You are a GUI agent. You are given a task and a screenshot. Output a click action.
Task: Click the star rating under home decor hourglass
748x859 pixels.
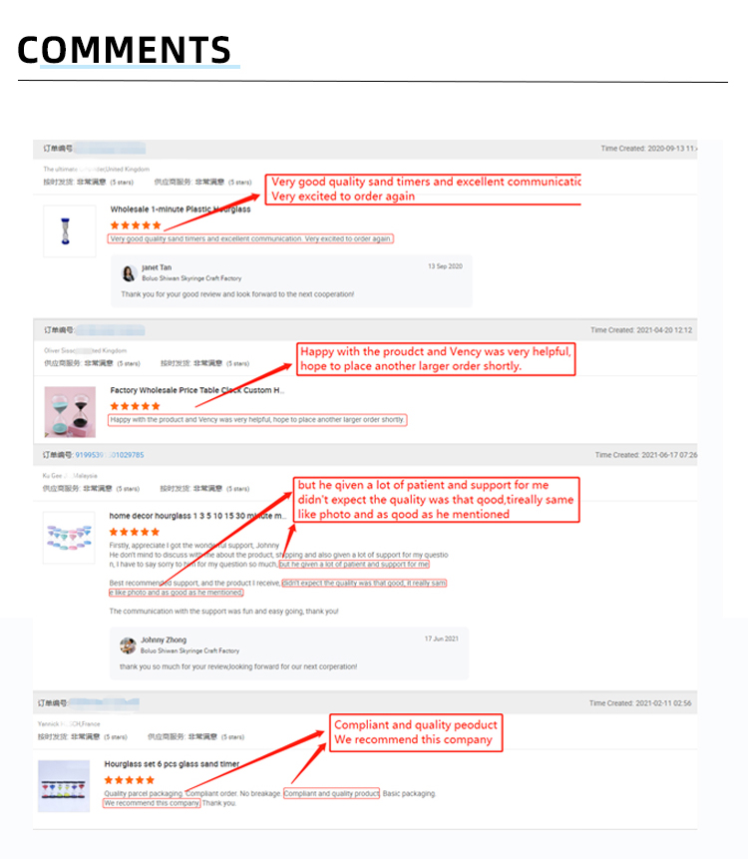(135, 532)
